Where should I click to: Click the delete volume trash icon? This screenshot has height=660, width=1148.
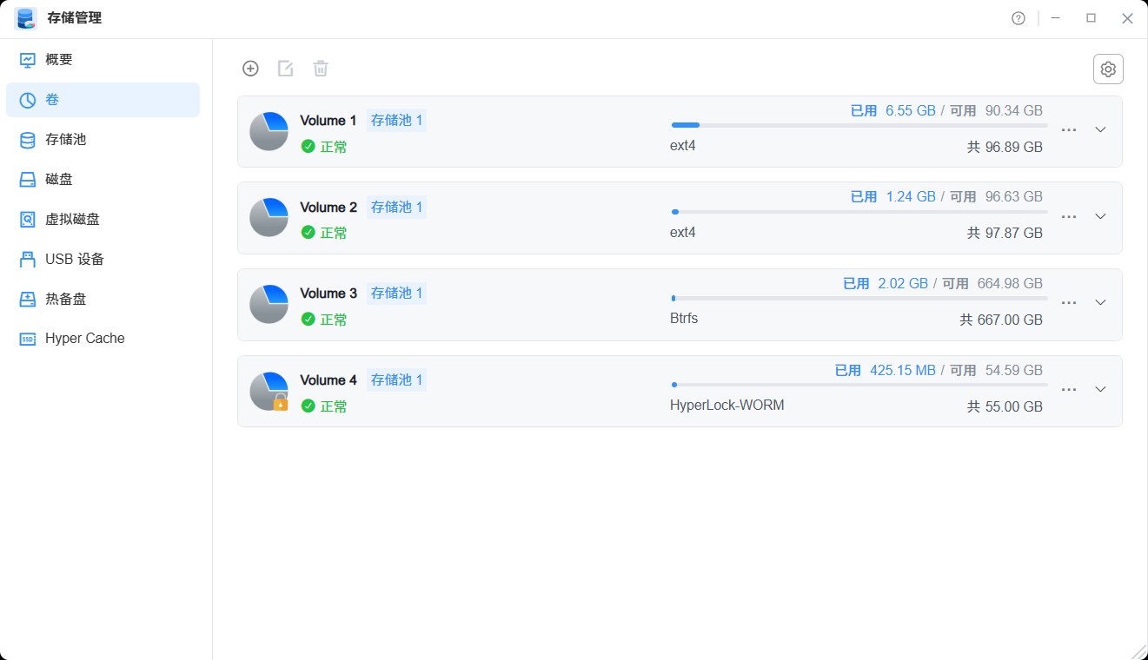click(320, 68)
